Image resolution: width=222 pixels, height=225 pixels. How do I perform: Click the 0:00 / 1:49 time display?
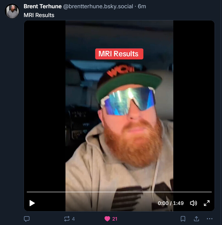pyautogui.click(x=171, y=203)
